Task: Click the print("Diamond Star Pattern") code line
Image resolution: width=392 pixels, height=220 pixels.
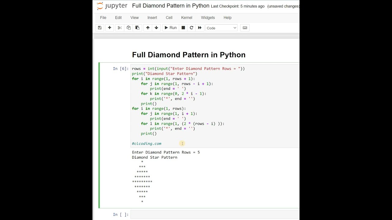Action: pyautogui.click(x=165, y=74)
